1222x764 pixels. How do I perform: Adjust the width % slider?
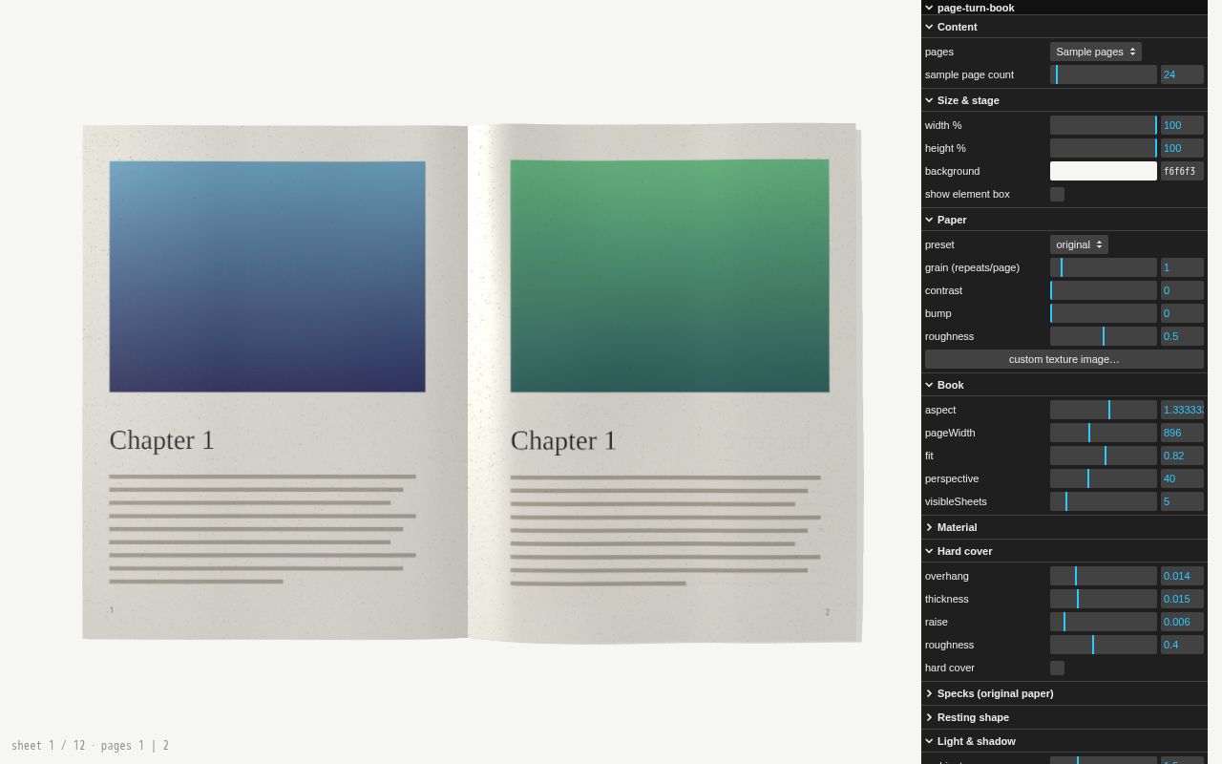click(x=1104, y=125)
